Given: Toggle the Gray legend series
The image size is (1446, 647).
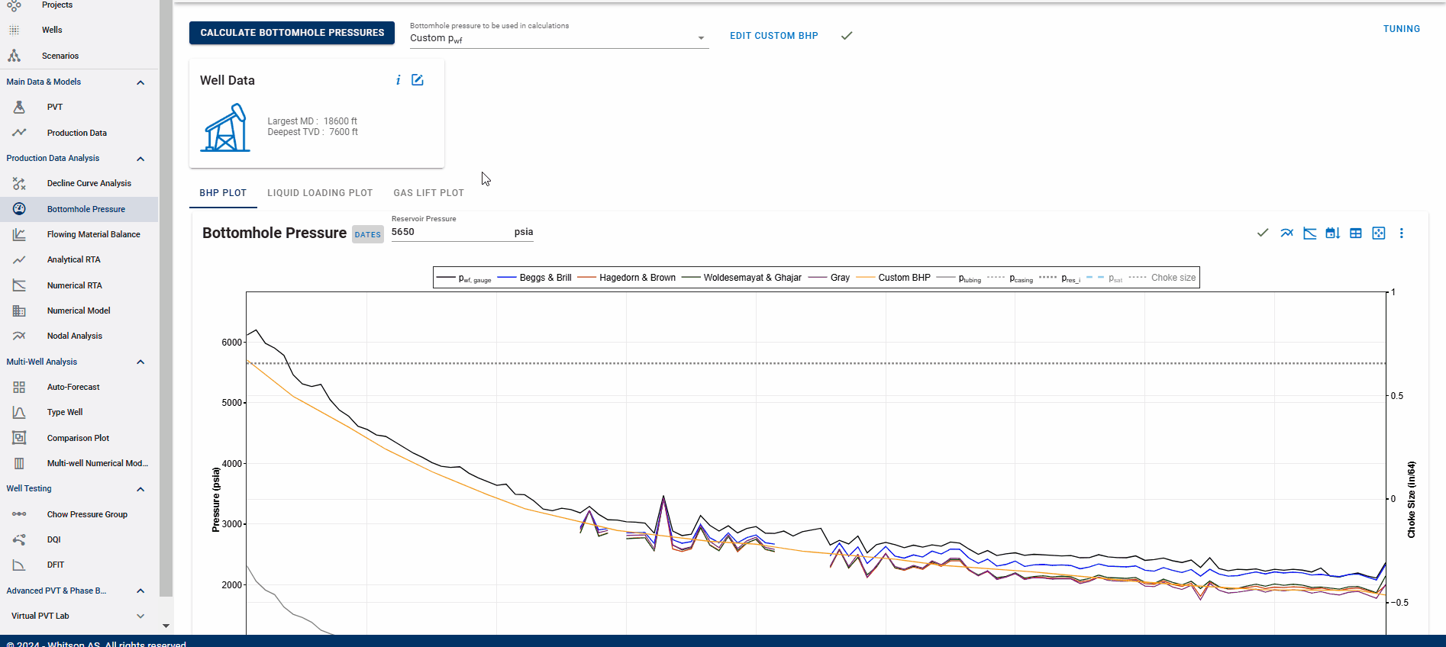Looking at the screenshot, I should pyautogui.click(x=829, y=278).
